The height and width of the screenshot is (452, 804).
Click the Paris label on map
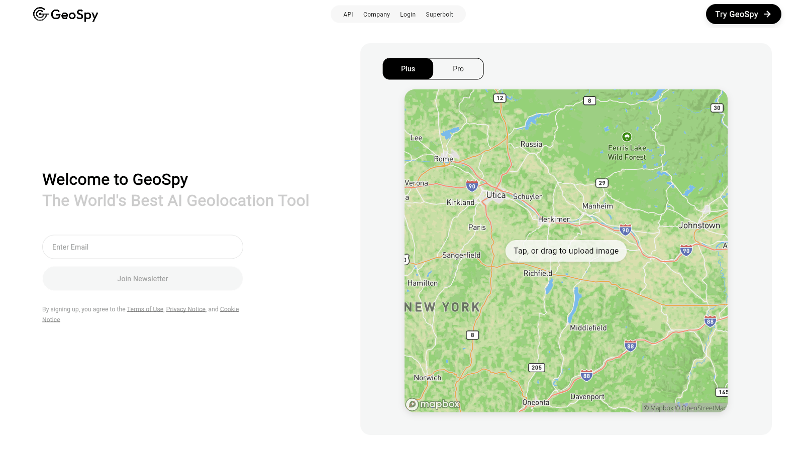point(477,228)
